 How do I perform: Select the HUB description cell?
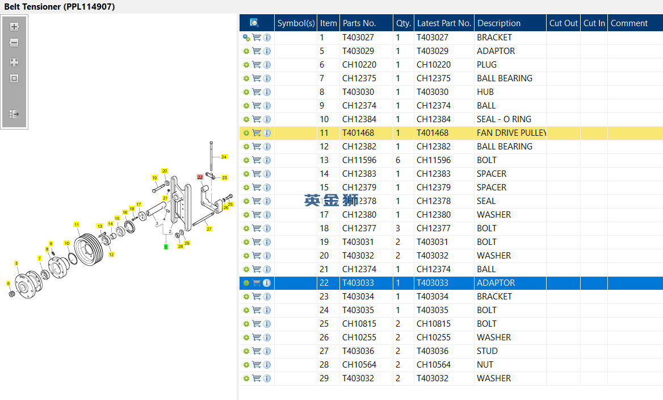(x=510, y=92)
